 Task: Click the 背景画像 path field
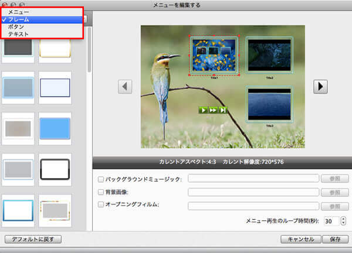(253, 192)
